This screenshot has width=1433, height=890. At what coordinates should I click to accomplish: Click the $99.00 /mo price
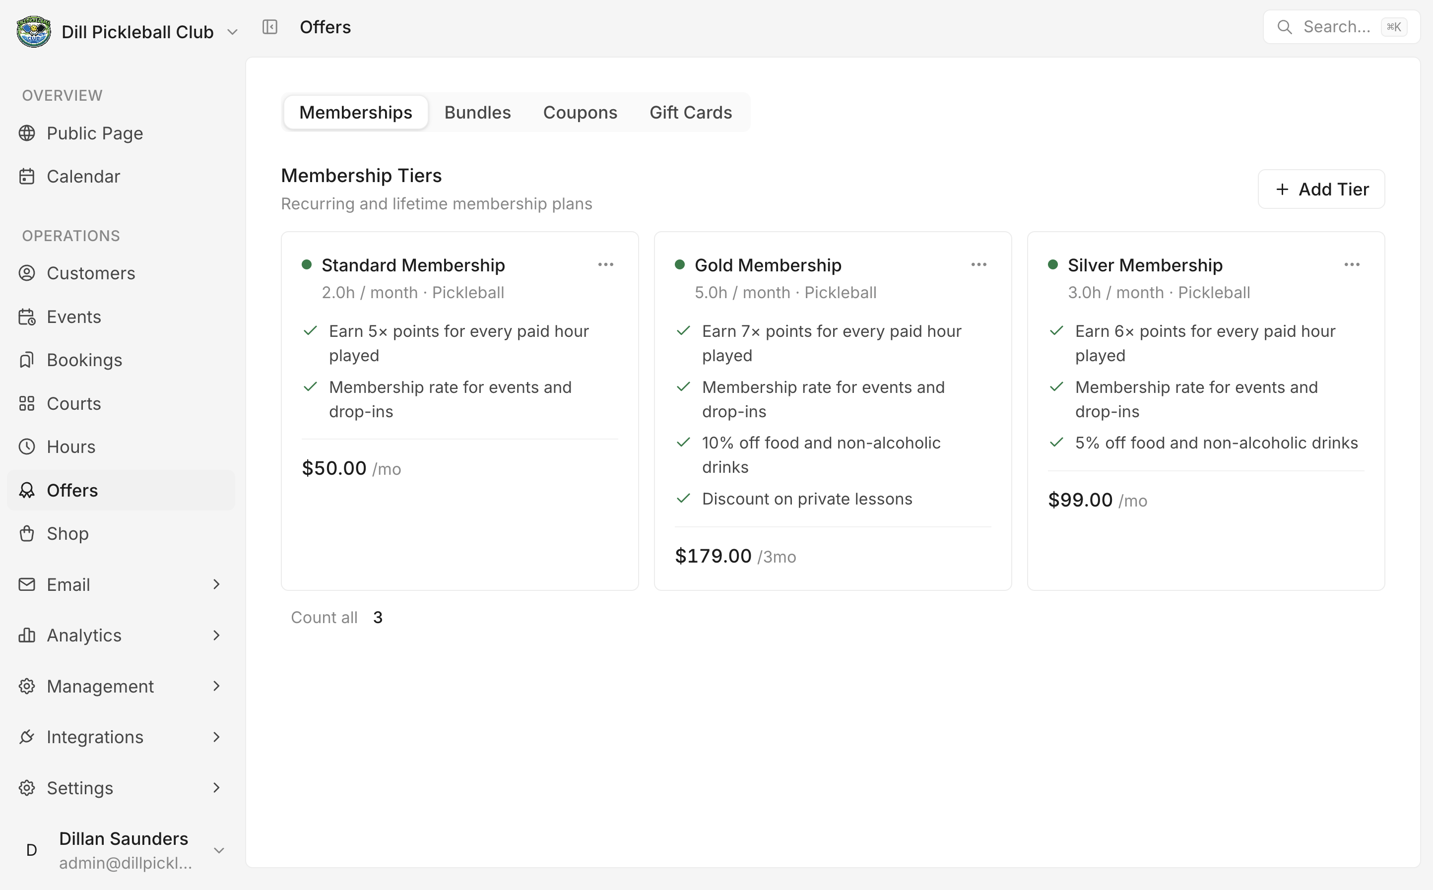[1098, 501]
